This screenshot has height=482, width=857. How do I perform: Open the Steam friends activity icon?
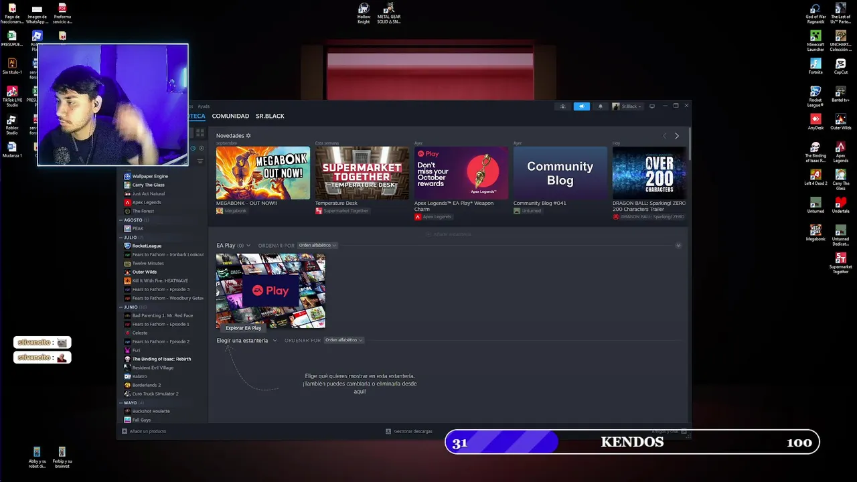click(563, 106)
